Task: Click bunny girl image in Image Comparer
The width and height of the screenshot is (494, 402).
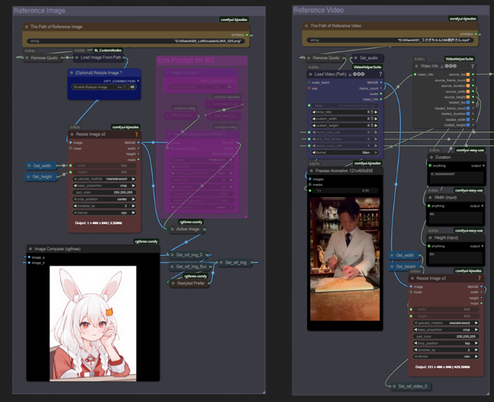Action: tap(93, 324)
